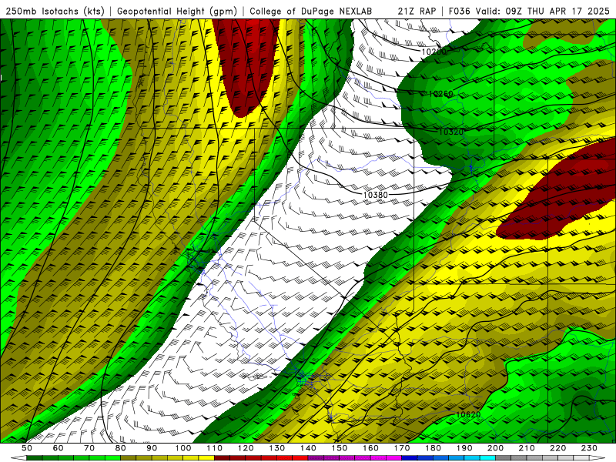Click the bright red swatch just left of 140
Viewport: 616px width, 462px height.
(x=300, y=458)
